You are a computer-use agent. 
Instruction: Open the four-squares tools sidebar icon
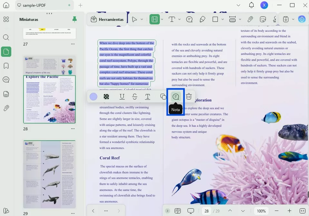tap(6, 19)
